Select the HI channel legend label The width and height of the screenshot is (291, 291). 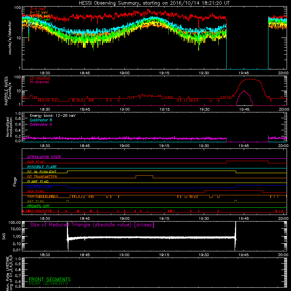39,82
